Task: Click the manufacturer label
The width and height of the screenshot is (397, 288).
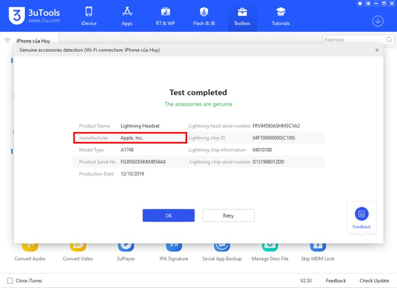Action: [x=93, y=138]
